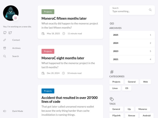
Task: Open 'MoneroC eight months later' article
Action: click(63, 58)
